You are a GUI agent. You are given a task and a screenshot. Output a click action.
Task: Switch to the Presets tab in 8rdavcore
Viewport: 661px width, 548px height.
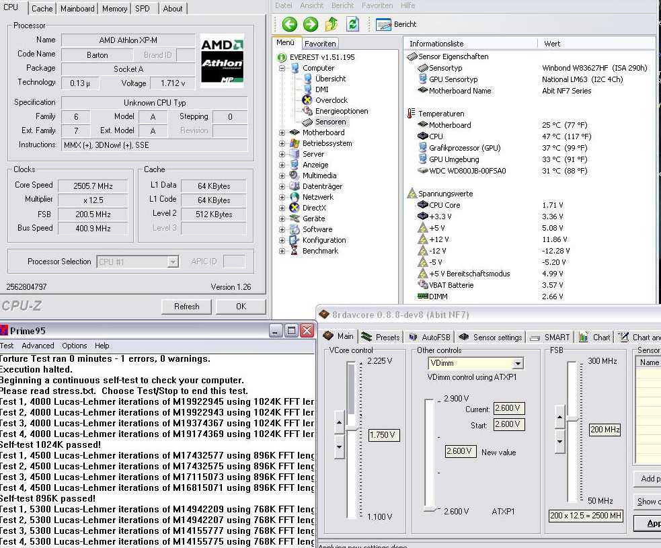381,337
